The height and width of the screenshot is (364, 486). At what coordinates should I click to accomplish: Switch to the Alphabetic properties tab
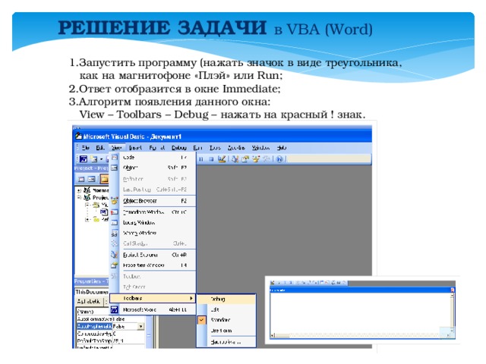(89, 302)
